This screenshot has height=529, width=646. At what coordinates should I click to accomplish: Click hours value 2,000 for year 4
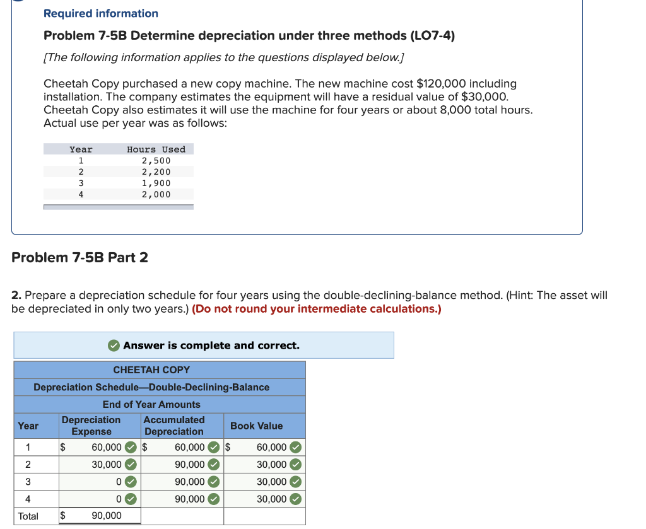156,194
